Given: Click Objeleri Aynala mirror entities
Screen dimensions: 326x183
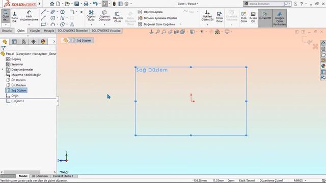Looking at the screenshot, I should [x=150, y=12].
